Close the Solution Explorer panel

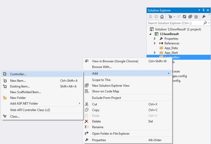coord(208,10)
